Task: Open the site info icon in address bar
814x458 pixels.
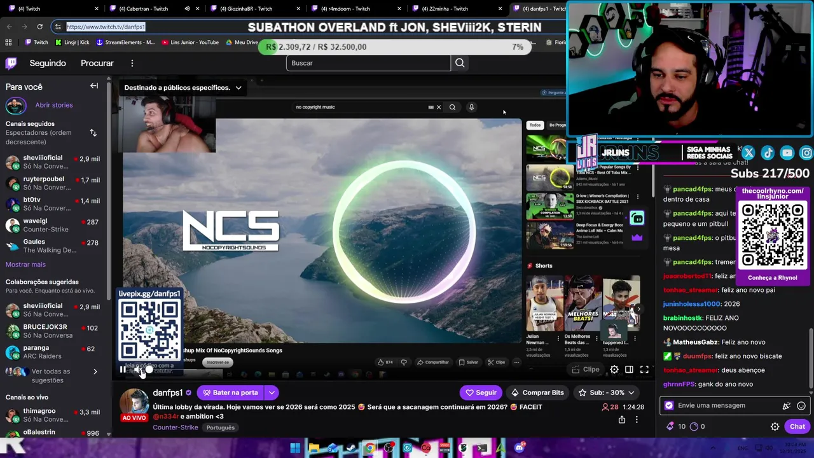Action: click(58, 27)
